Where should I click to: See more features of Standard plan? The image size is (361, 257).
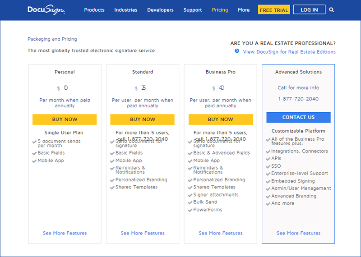(x=143, y=233)
